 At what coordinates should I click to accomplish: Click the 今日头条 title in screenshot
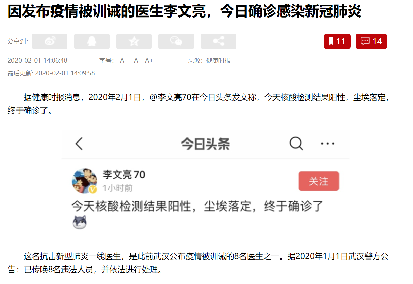tap(205, 144)
